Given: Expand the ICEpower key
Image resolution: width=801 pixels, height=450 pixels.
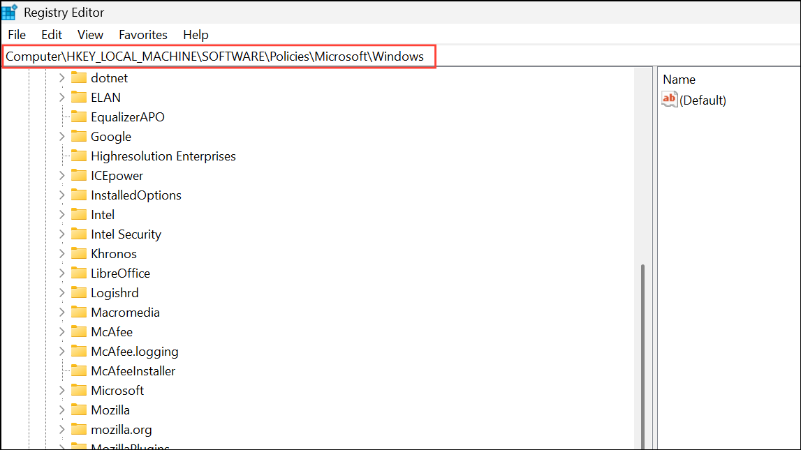Looking at the screenshot, I should pyautogui.click(x=62, y=176).
